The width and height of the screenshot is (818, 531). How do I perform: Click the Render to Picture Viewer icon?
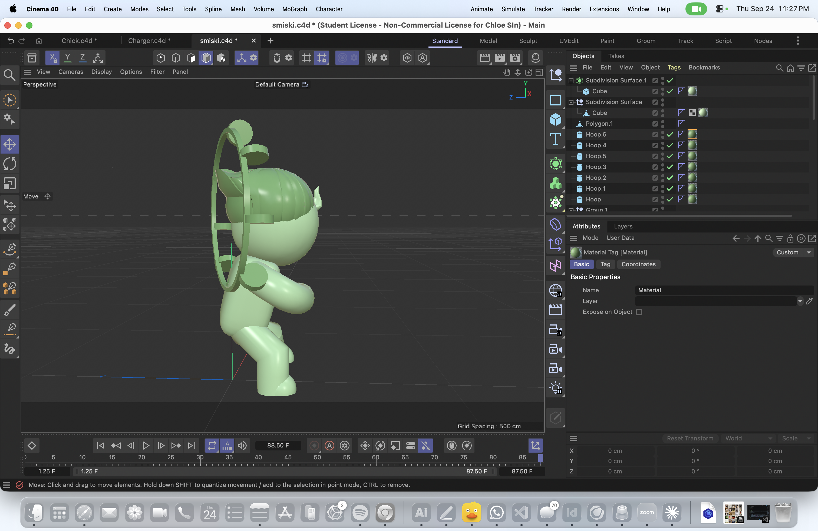click(x=500, y=58)
